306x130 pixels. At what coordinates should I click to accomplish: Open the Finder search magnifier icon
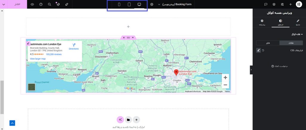49,4
